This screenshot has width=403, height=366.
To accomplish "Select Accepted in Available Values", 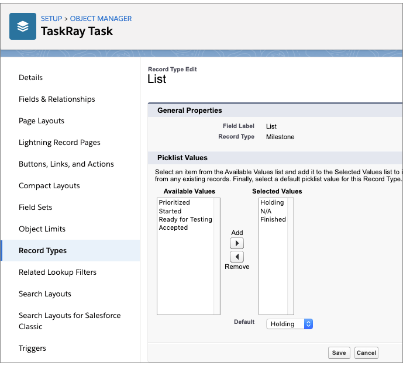I will [x=173, y=227].
